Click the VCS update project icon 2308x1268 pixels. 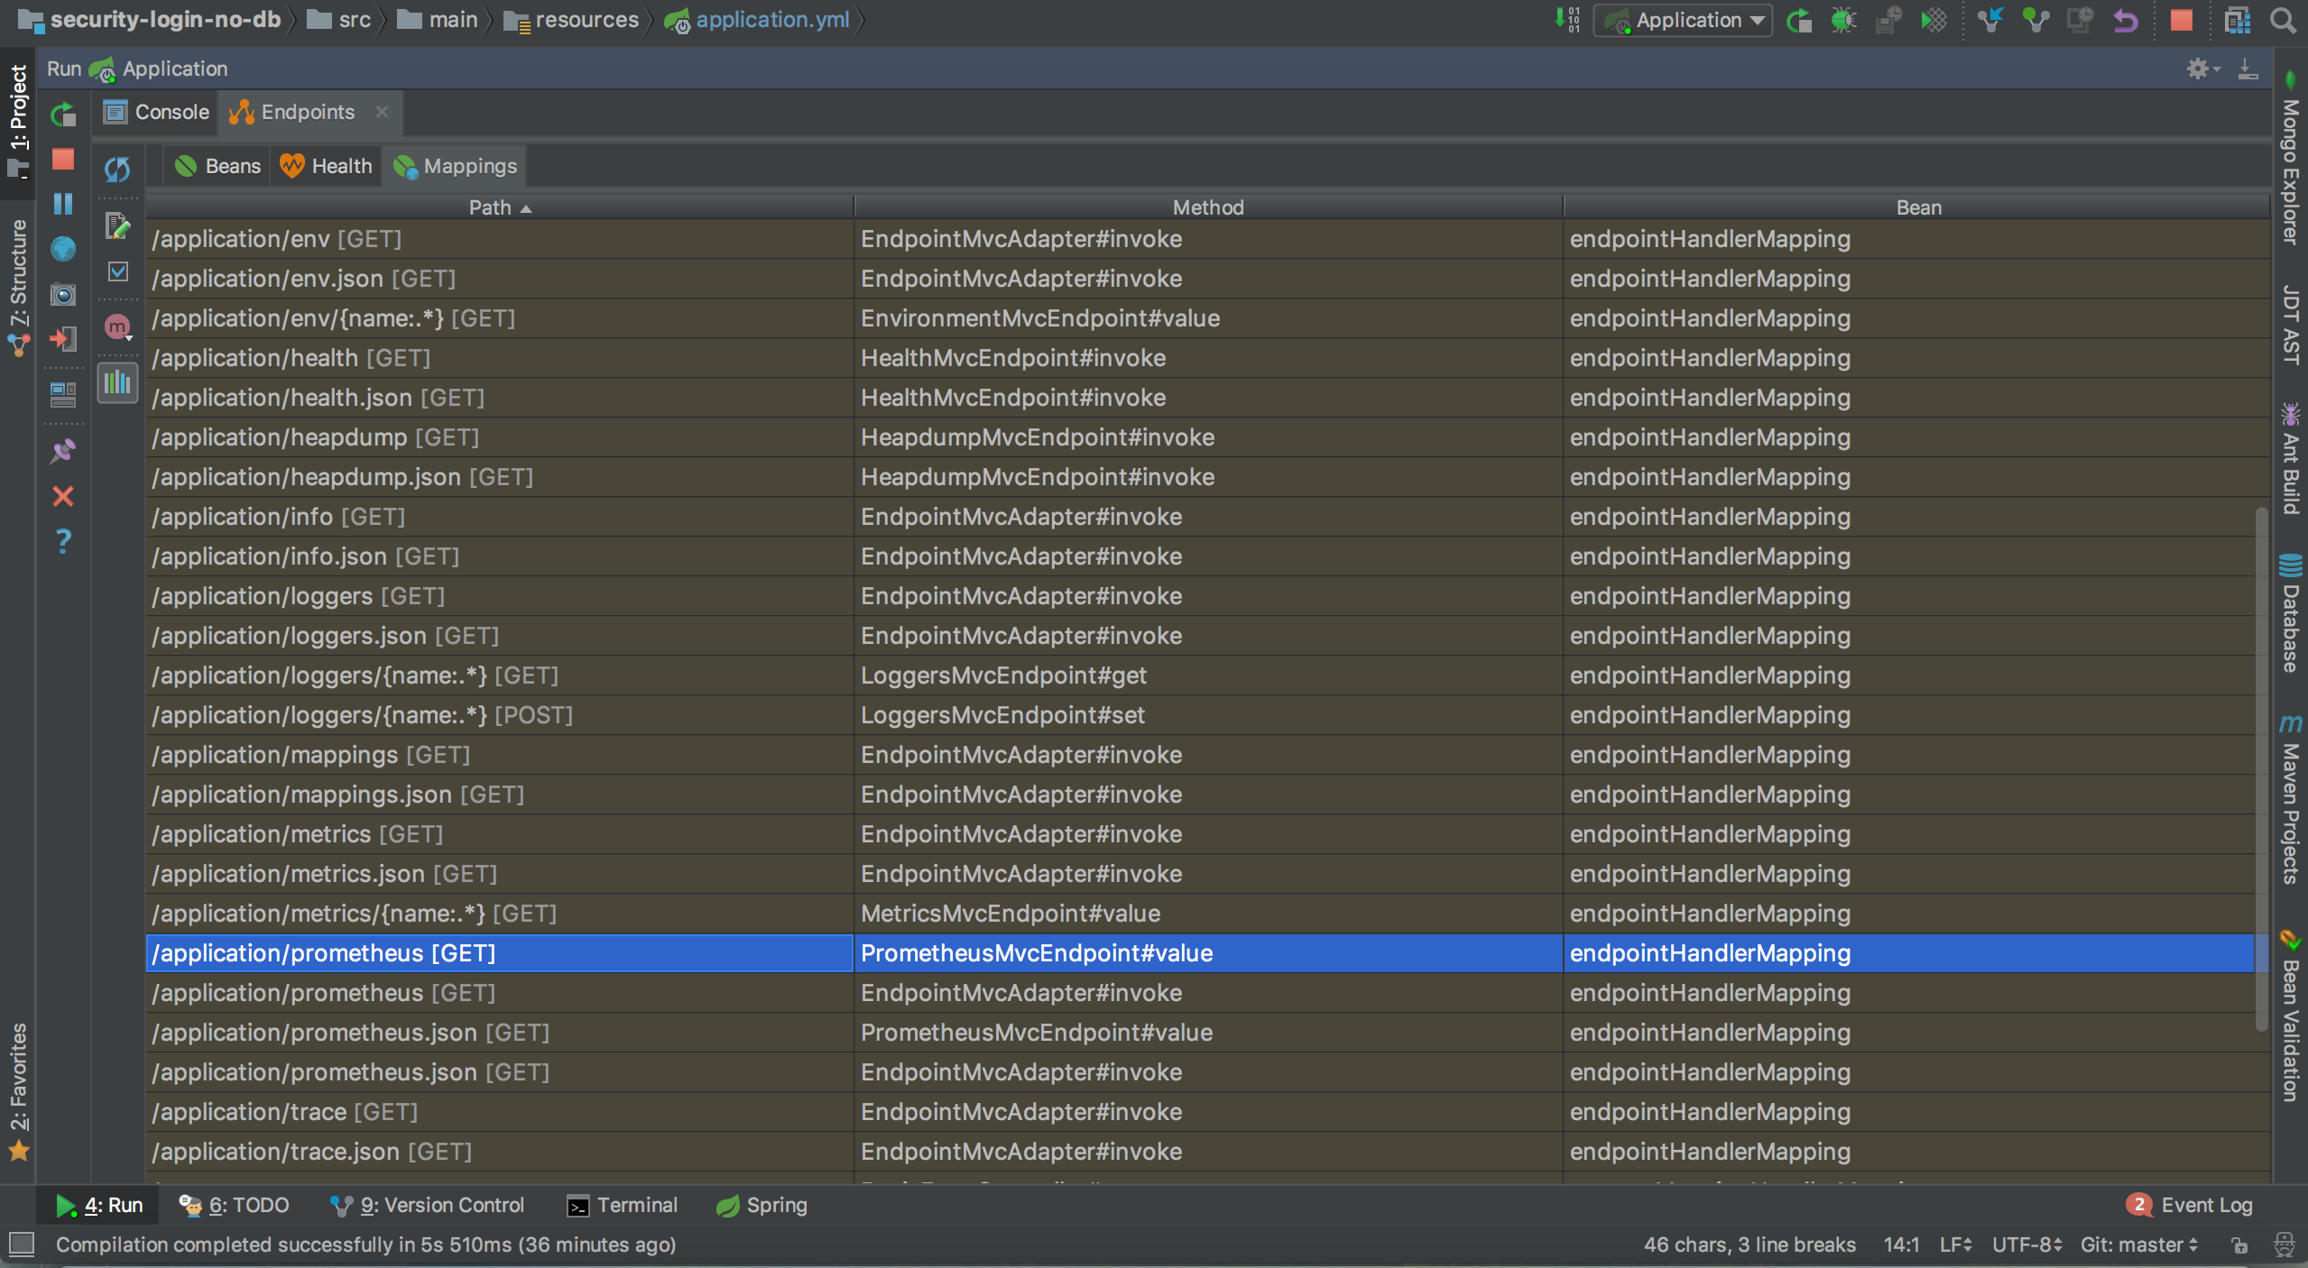(1990, 20)
